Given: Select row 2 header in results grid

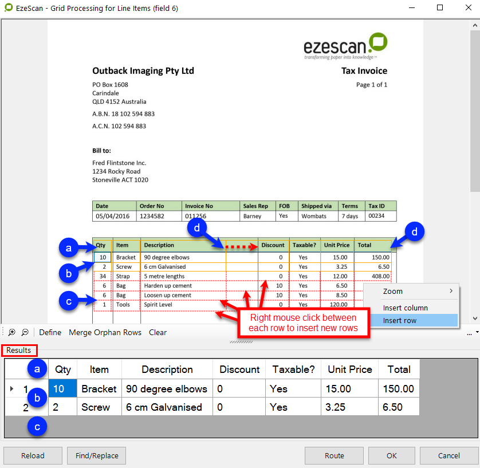Looking at the screenshot, I should 25,408.
